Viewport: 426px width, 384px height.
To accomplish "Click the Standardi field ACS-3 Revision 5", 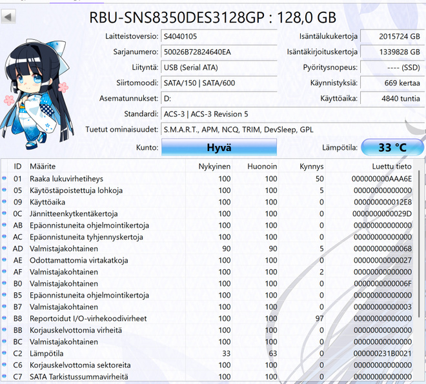I will tap(292, 114).
